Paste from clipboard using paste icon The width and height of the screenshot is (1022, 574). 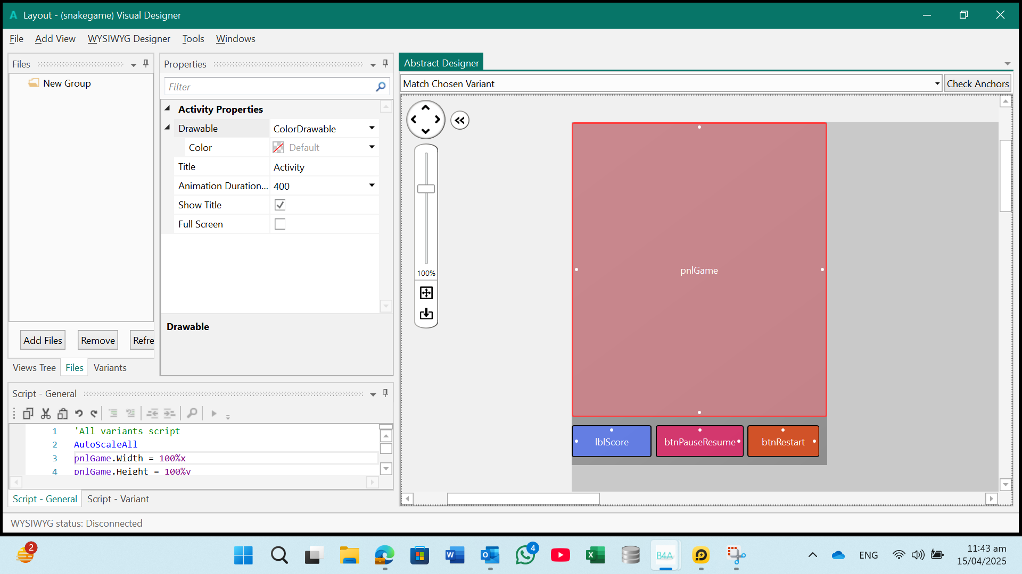[x=62, y=413]
